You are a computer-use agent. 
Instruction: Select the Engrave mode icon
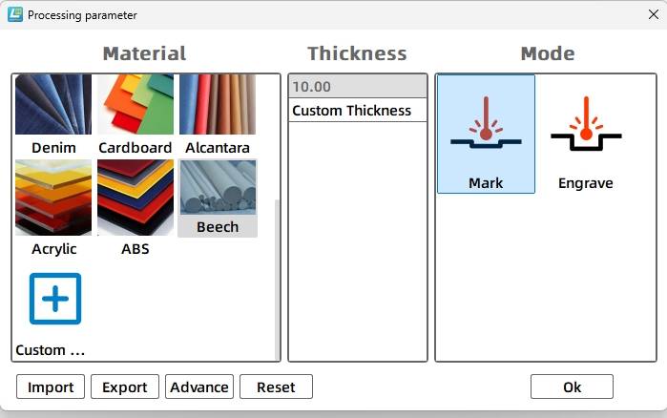[585, 134]
